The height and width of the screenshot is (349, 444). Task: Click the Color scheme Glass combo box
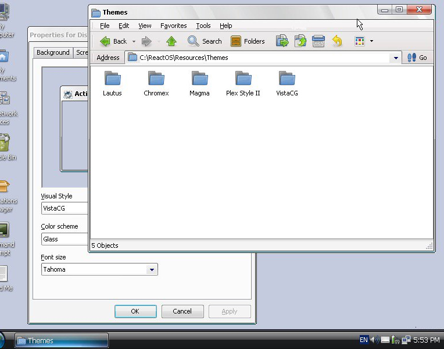point(65,239)
